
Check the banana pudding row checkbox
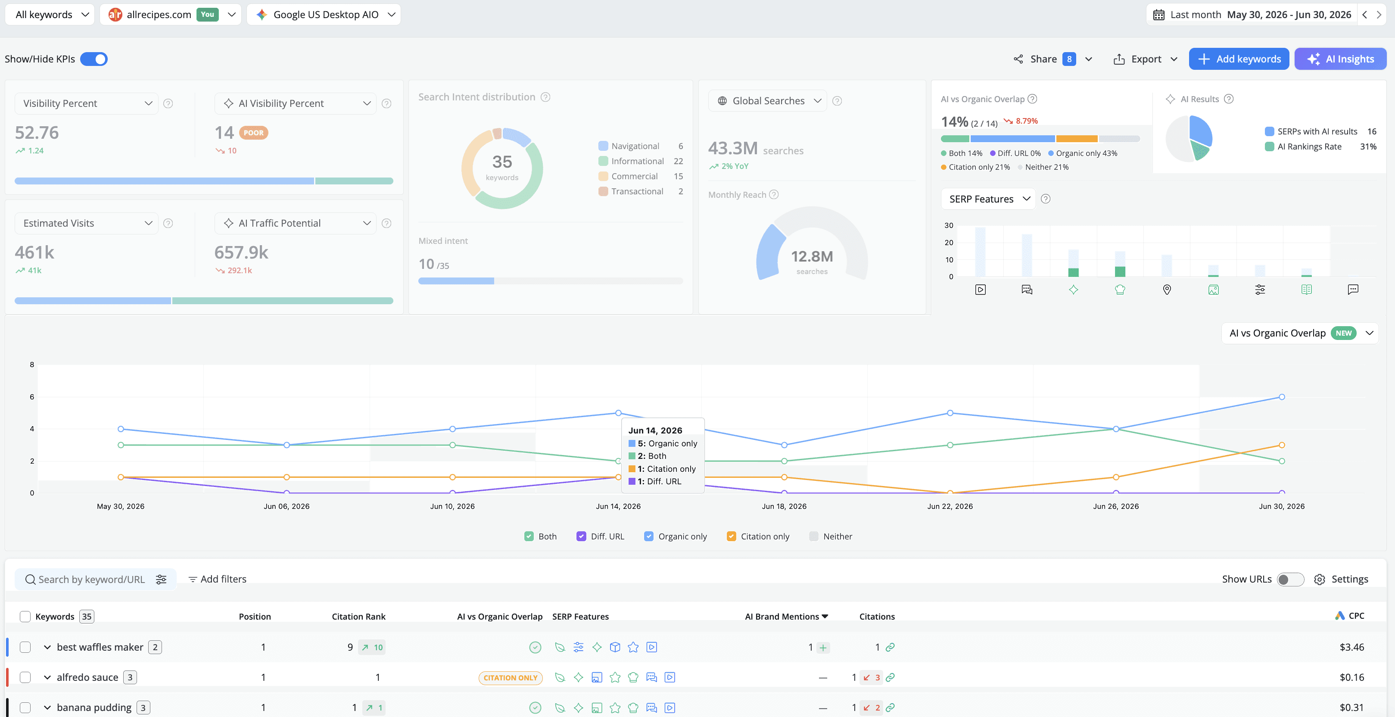25,708
